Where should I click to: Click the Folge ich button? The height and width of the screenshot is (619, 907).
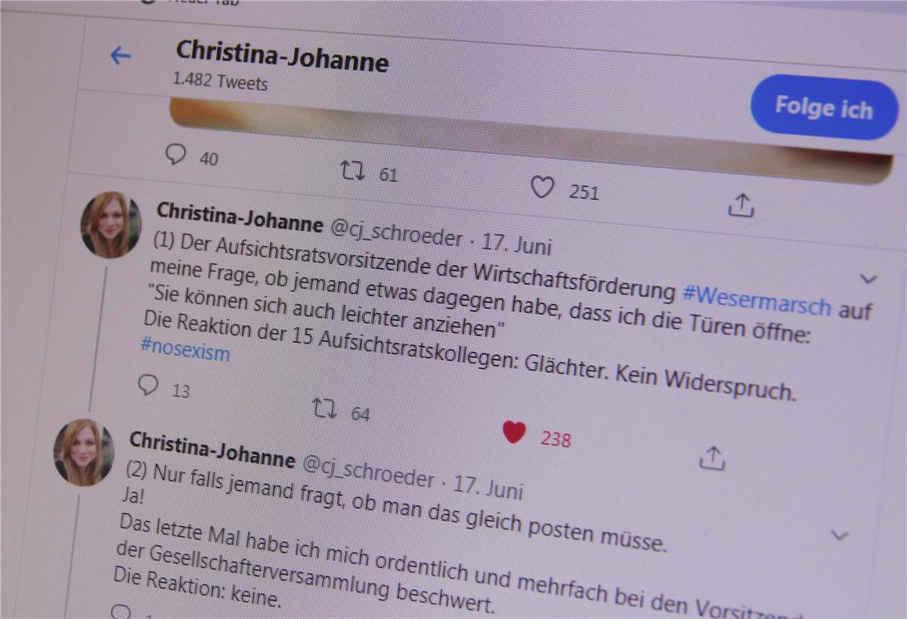[x=824, y=106]
